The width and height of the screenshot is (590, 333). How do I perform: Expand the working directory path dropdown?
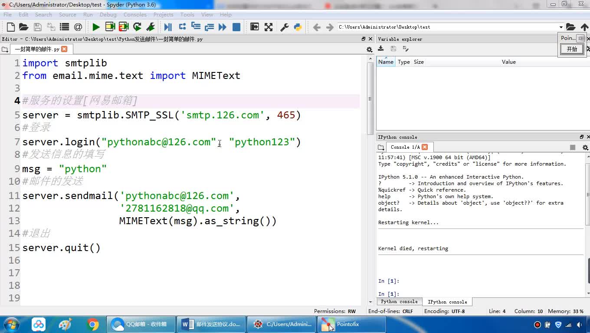point(560,27)
